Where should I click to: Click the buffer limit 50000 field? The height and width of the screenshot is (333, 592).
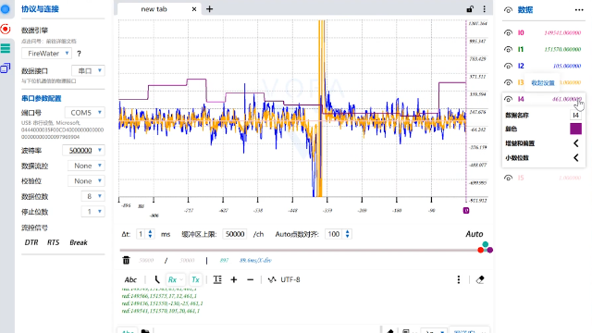[x=235, y=234]
